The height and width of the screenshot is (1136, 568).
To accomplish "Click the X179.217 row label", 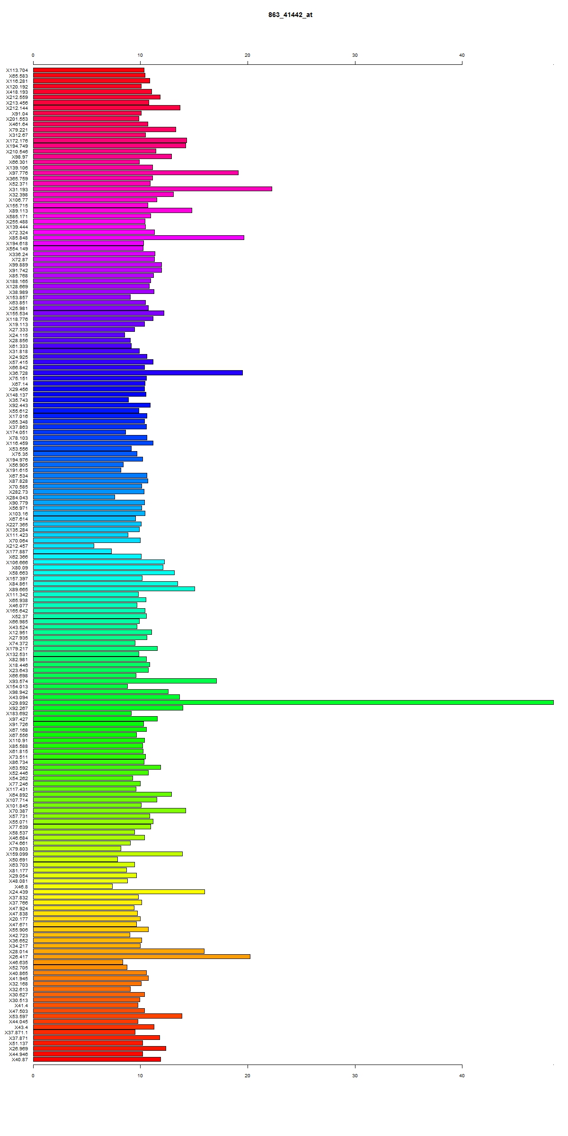I will point(17,648).
